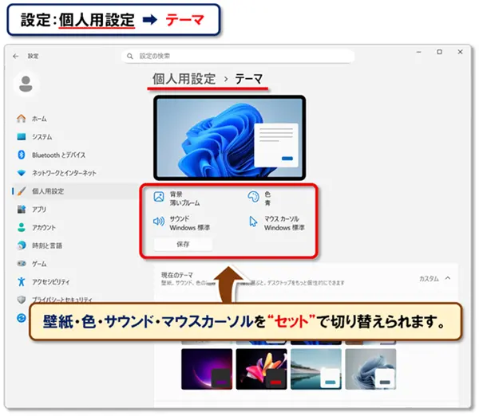Click the テーマ breadcrumb title

[x=248, y=79]
